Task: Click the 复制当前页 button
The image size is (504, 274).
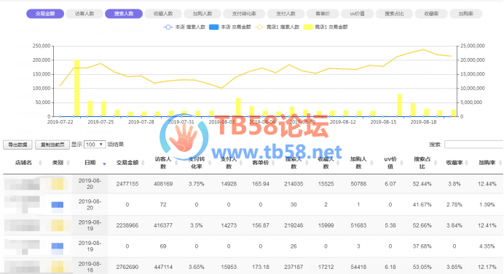Action: point(52,145)
